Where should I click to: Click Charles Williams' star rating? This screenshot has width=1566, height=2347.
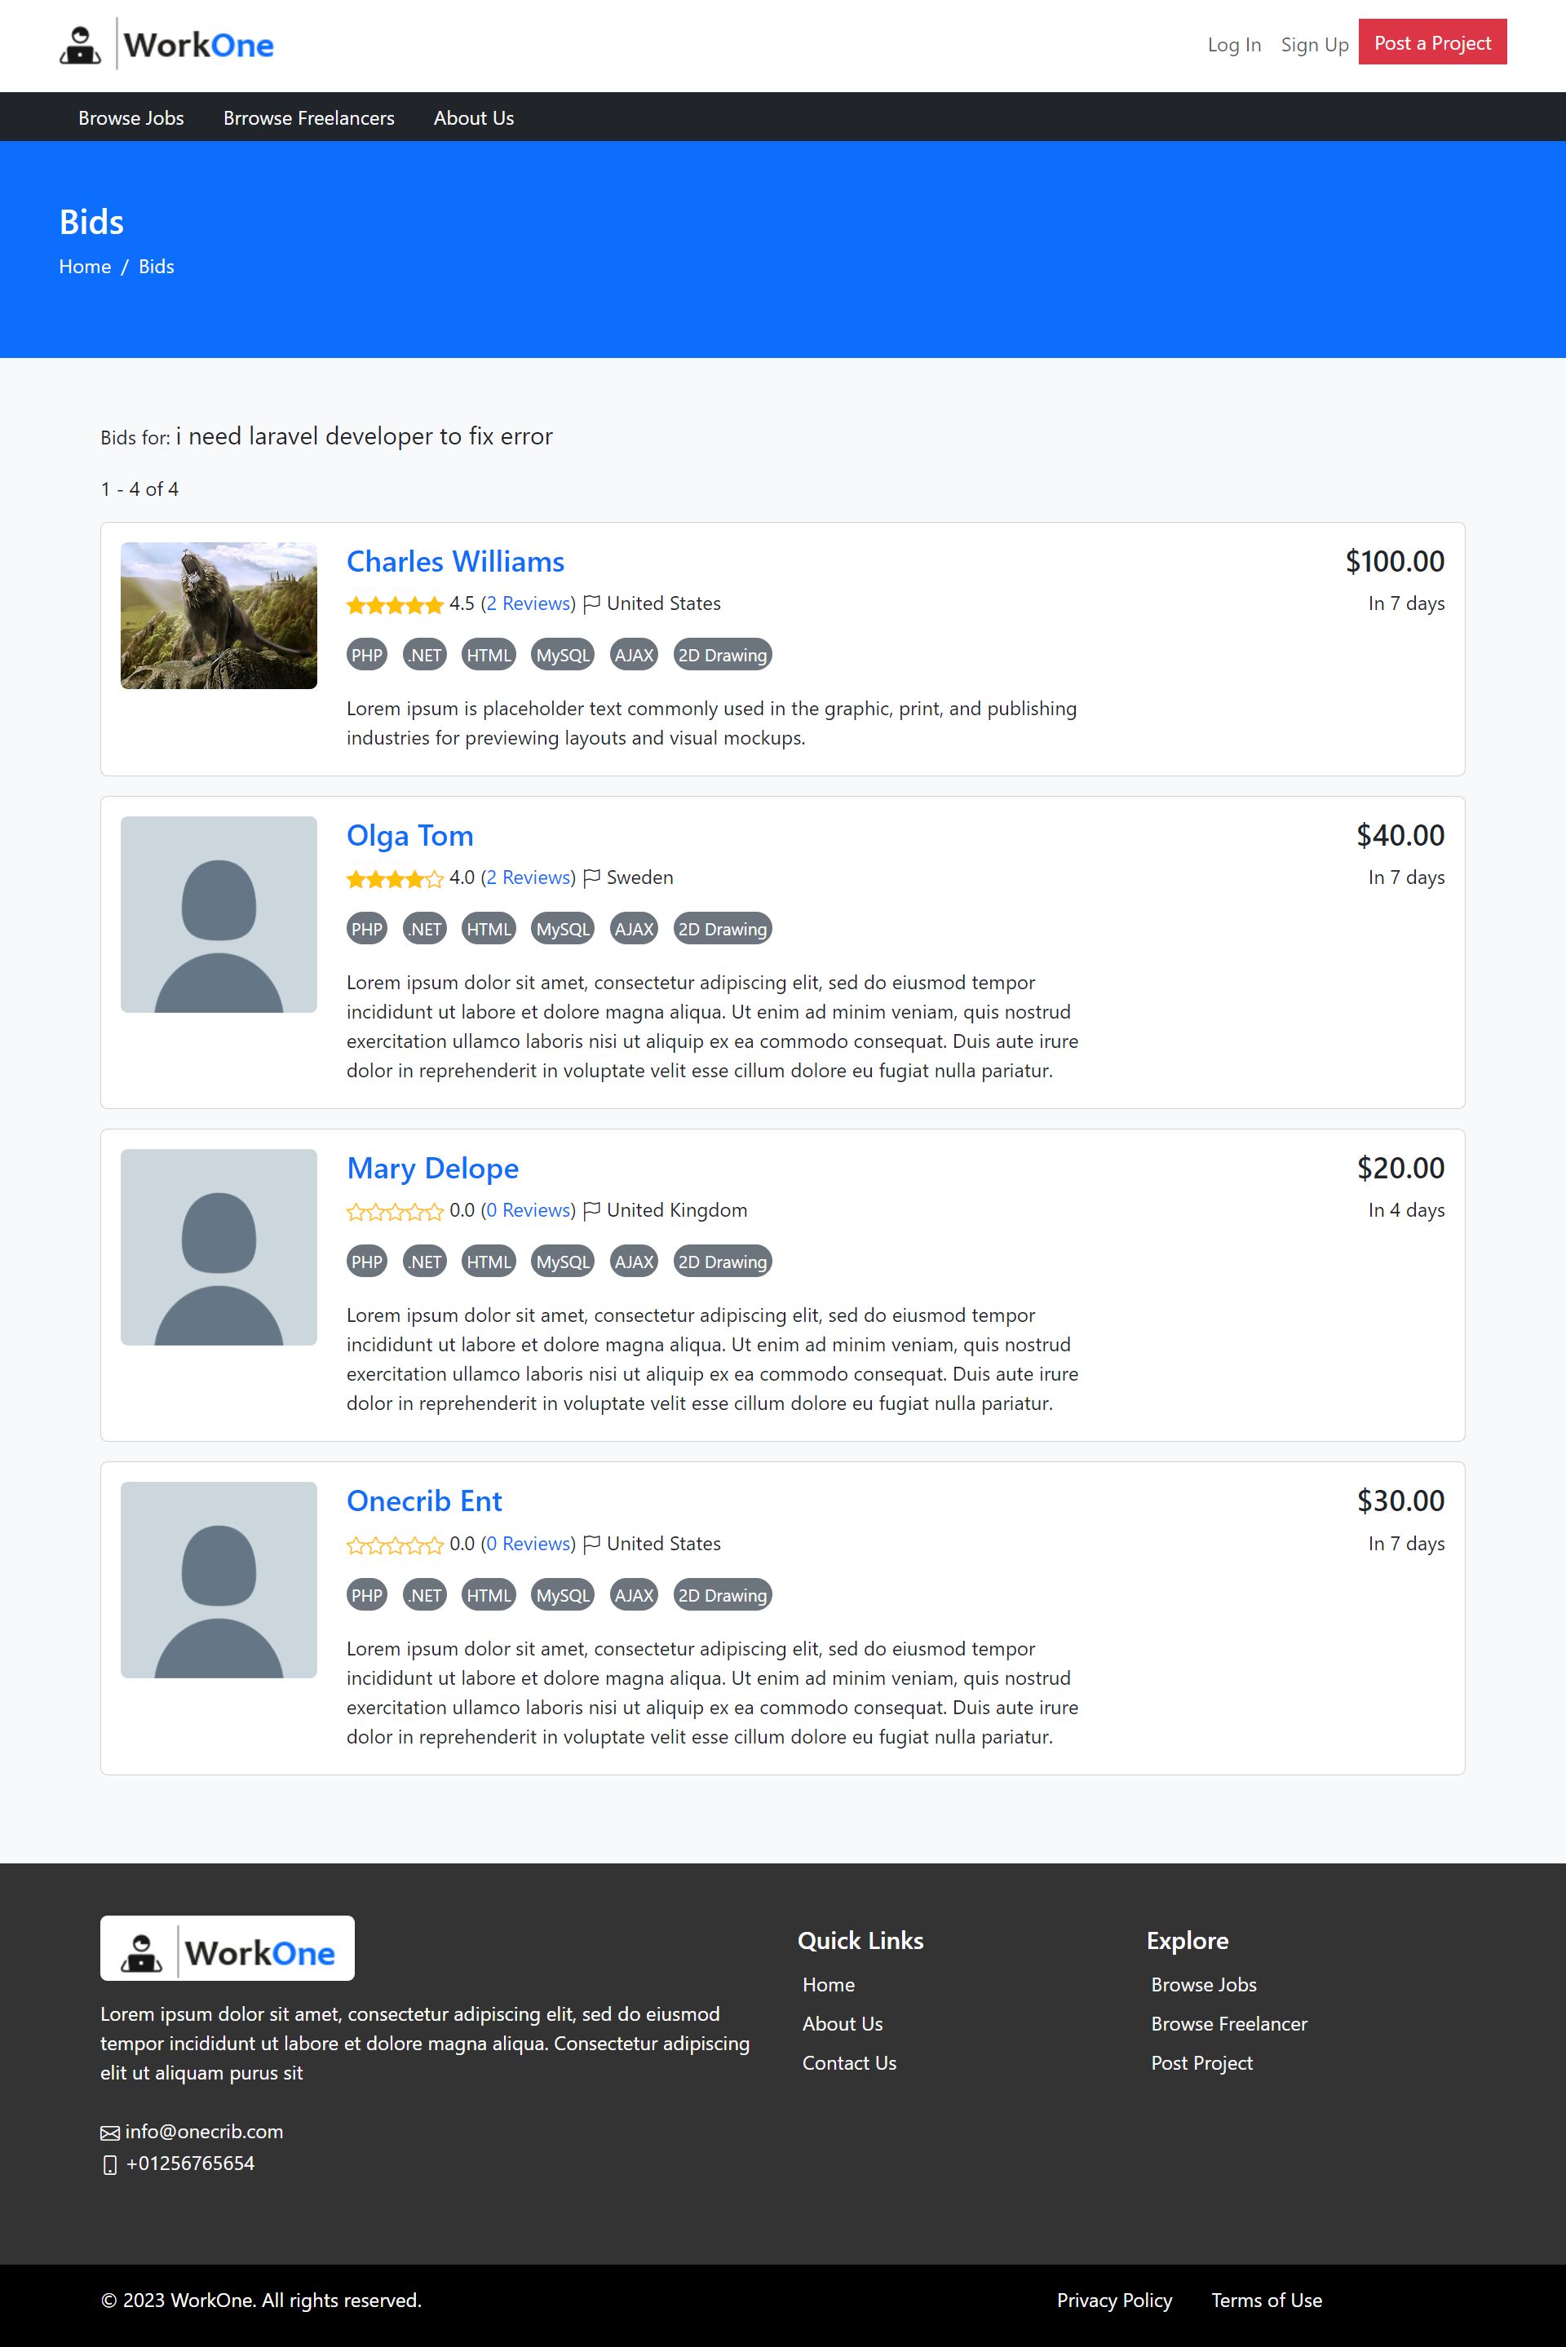pos(395,605)
